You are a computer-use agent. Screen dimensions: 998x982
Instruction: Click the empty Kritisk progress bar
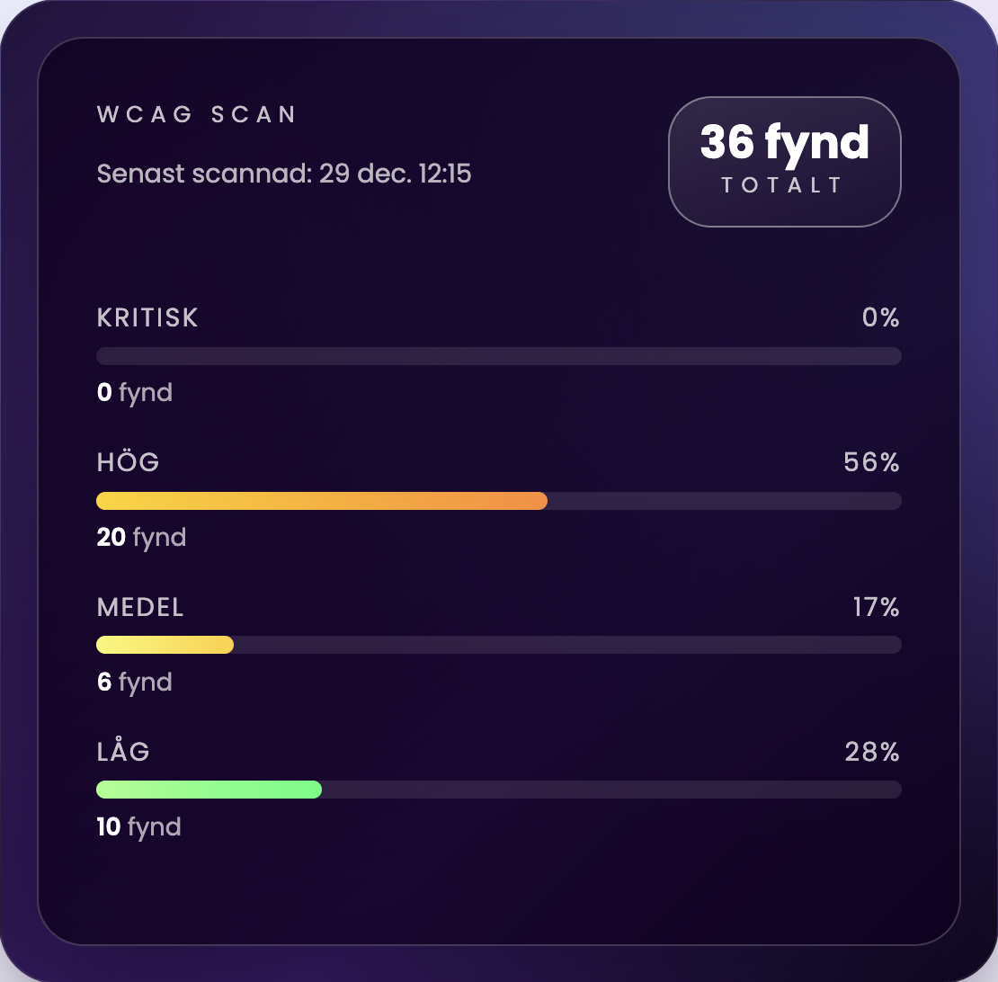(x=498, y=356)
